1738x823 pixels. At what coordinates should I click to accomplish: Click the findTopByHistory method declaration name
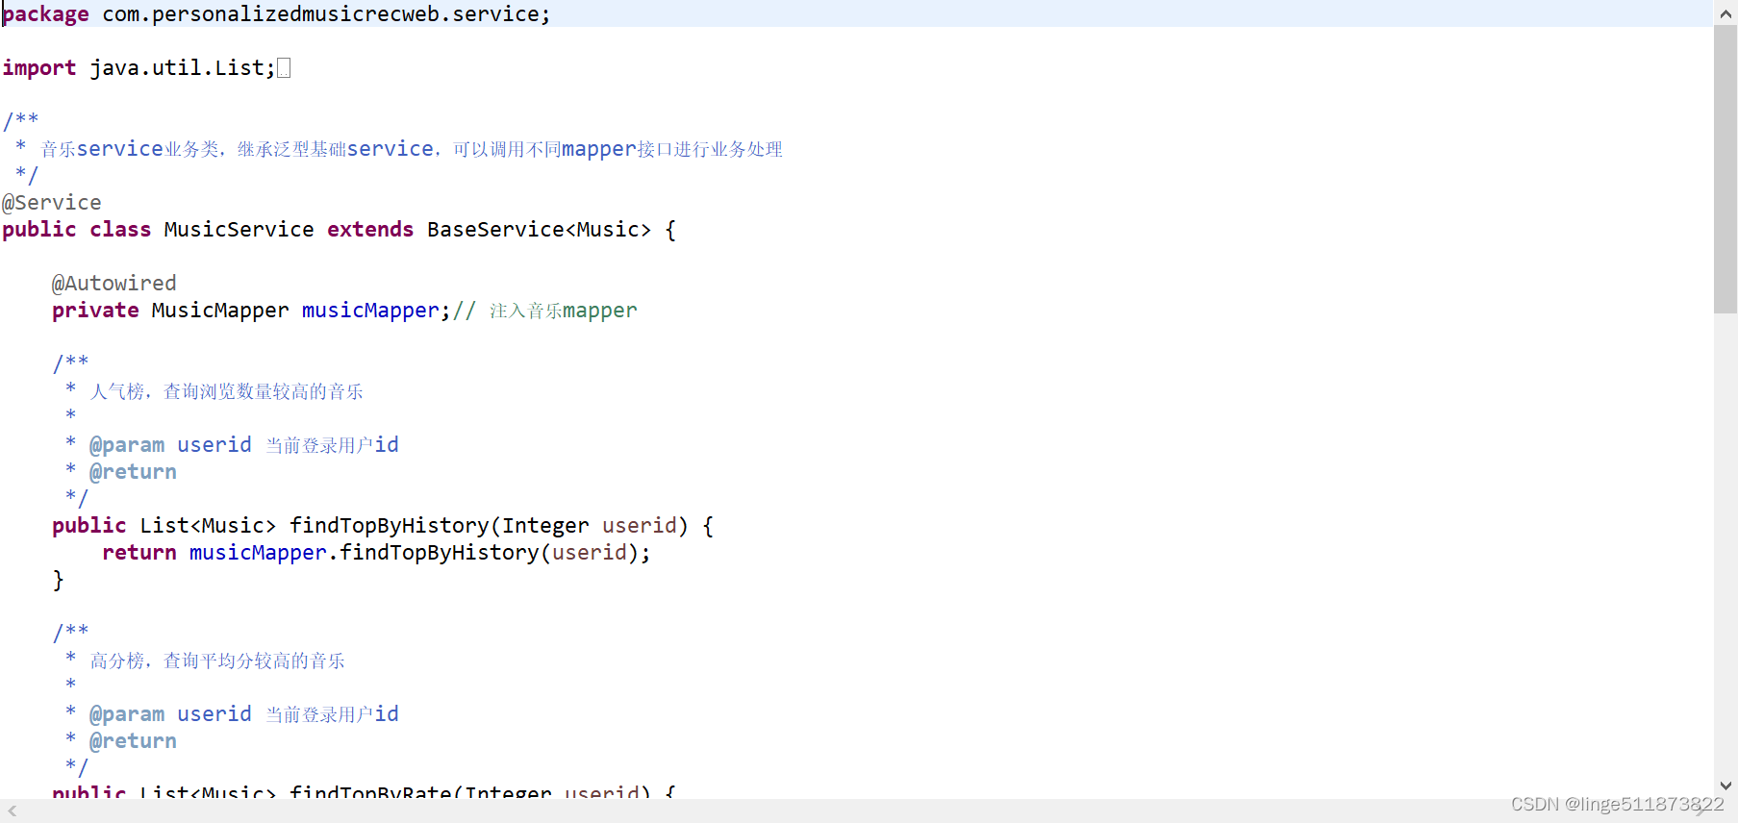390,526
